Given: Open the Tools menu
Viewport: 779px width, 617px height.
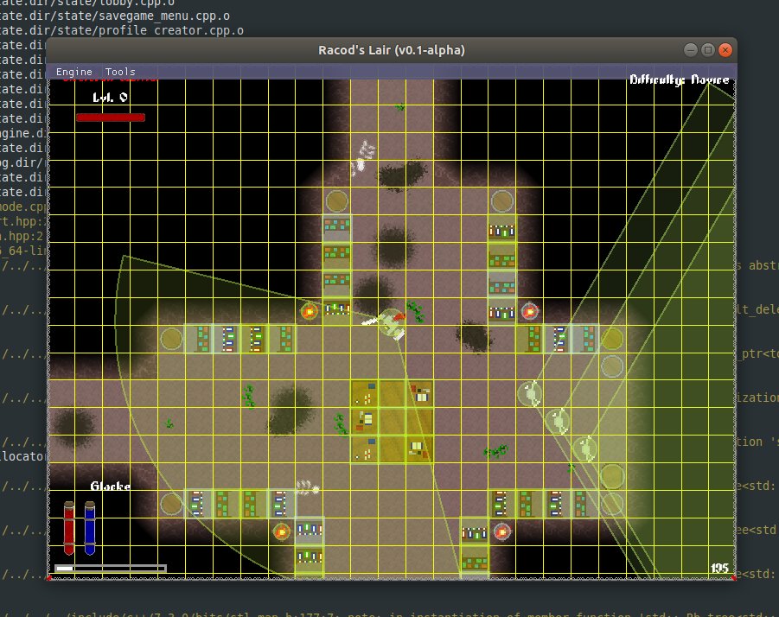Looking at the screenshot, I should click(120, 72).
